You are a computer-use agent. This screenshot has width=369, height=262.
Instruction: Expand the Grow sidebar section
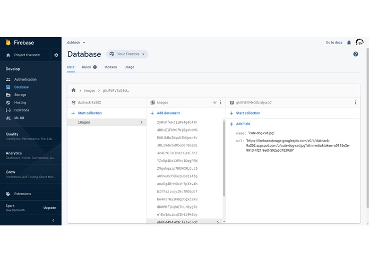tap(31, 174)
